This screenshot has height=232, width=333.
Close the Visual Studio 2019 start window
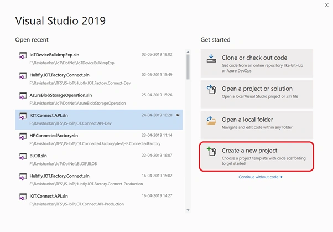(x=326, y=5)
